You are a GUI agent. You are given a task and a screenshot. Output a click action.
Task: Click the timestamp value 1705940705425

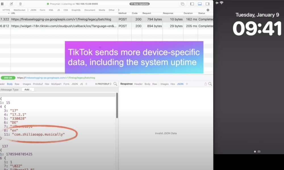(19, 154)
